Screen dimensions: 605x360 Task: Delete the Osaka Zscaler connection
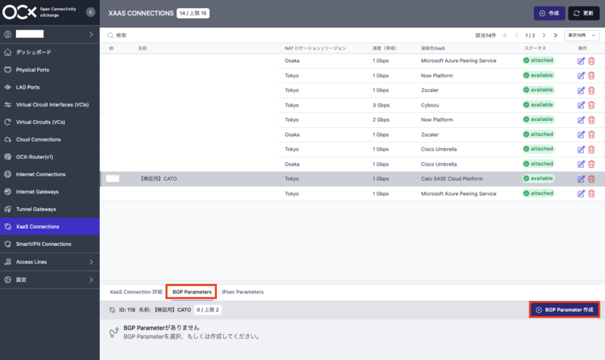pyautogui.click(x=591, y=135)
